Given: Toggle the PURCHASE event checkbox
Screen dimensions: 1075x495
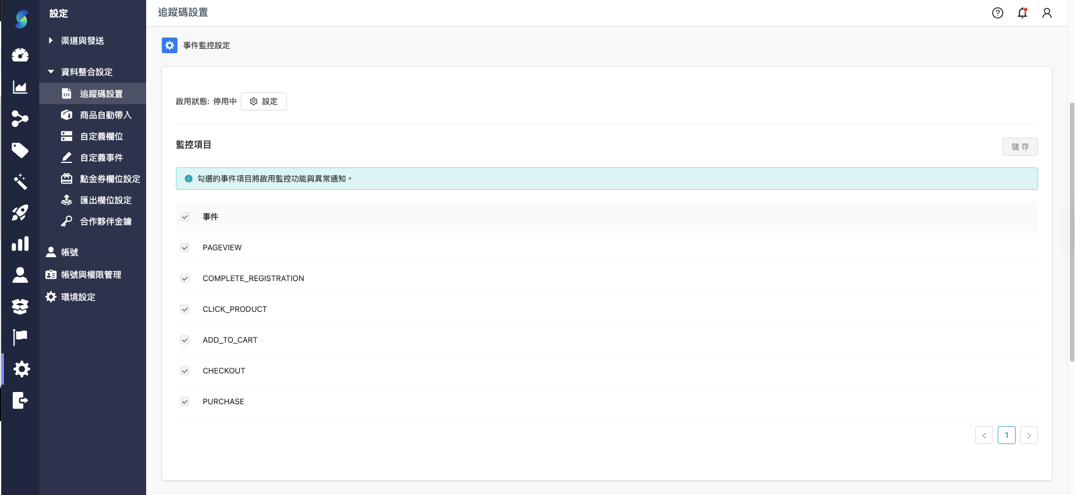Looking at the screenshot, I should tap(185, 401).
